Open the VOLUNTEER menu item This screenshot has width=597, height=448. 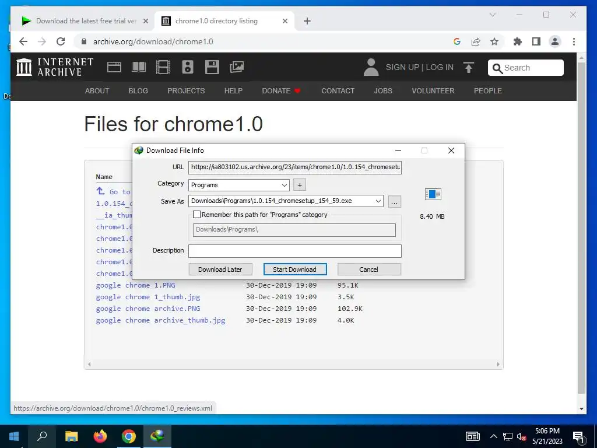point(433,90)
